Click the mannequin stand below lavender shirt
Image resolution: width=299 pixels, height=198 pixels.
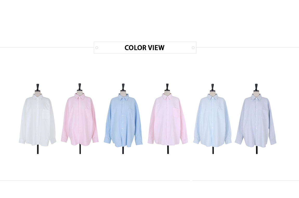257,150
